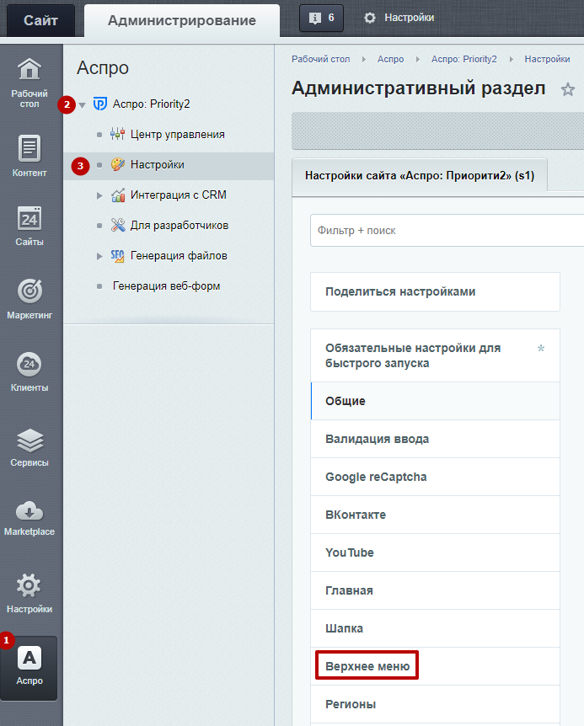Collapse Аспро: Priority2 tree node
Viewport: 584px width, 726px height.
tap(83, 105)
